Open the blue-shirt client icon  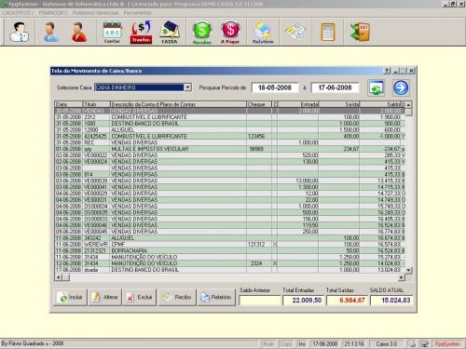pyautogui.click(x=51, y=32)
